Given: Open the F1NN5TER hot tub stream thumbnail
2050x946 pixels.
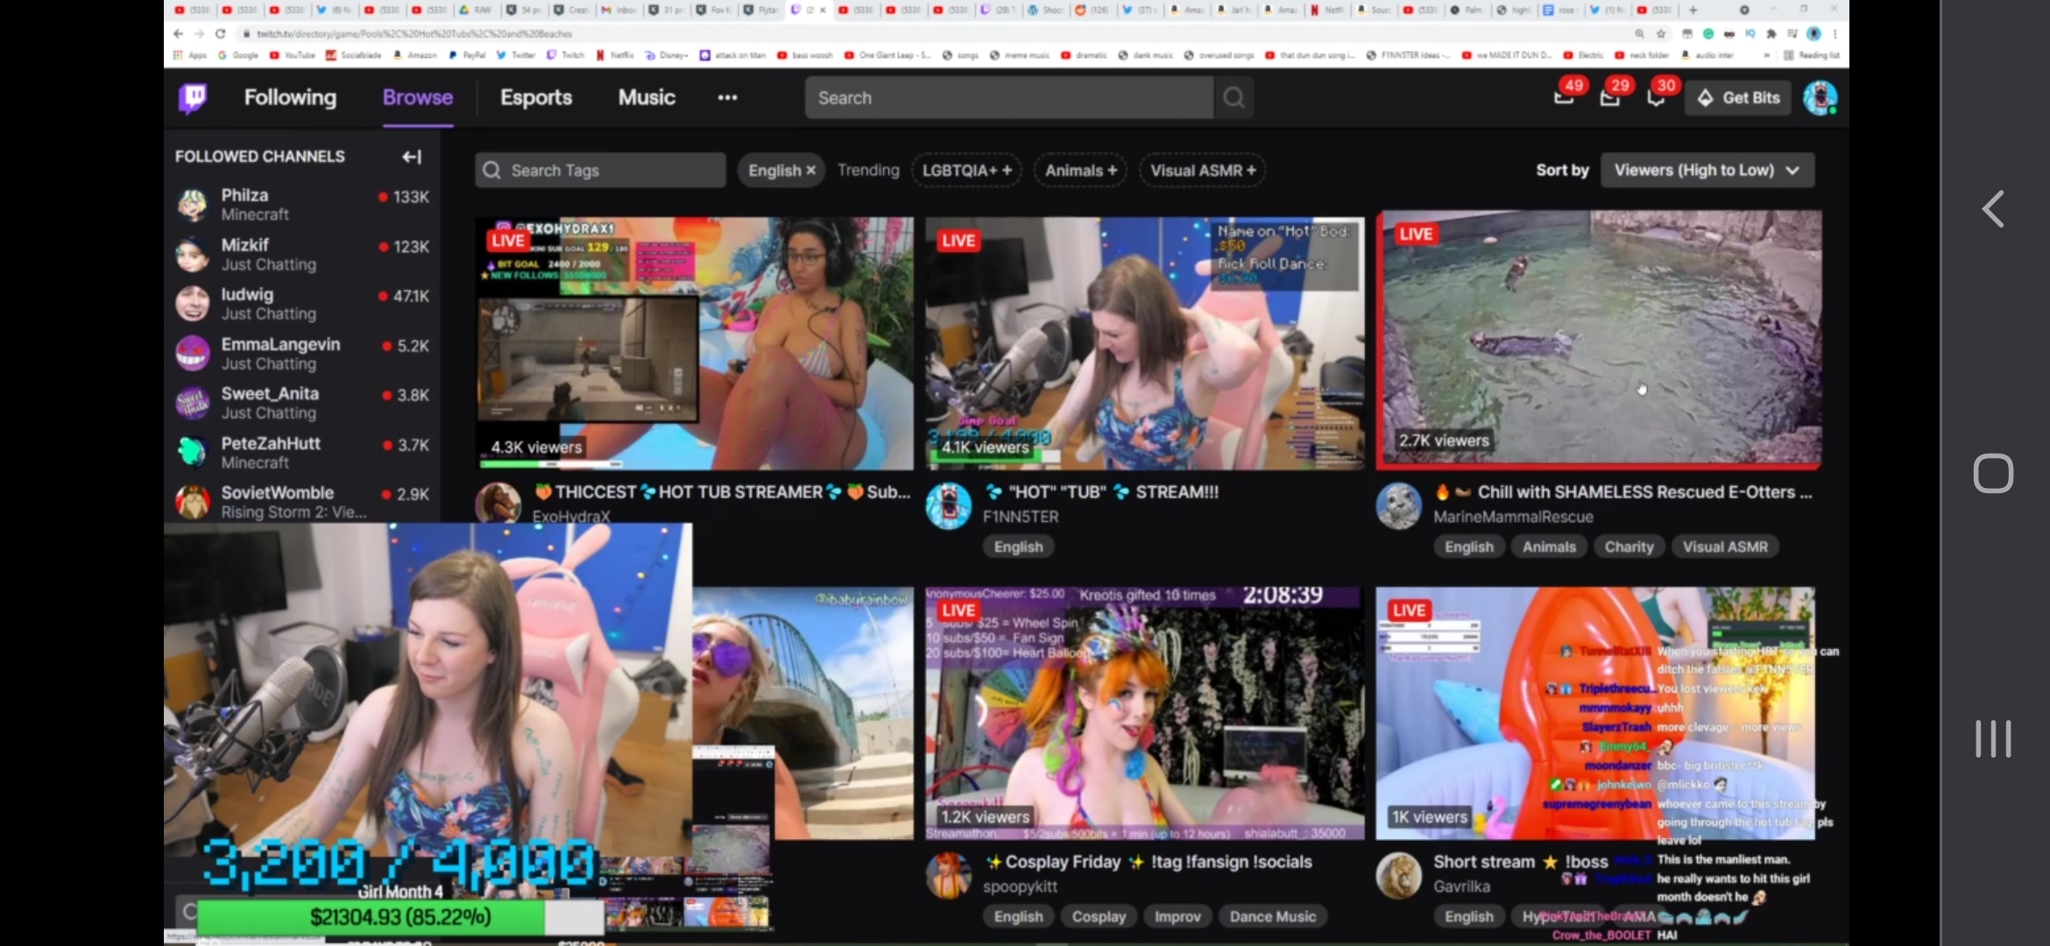Looking at the screenshot, I should (x=1145, y=343).
